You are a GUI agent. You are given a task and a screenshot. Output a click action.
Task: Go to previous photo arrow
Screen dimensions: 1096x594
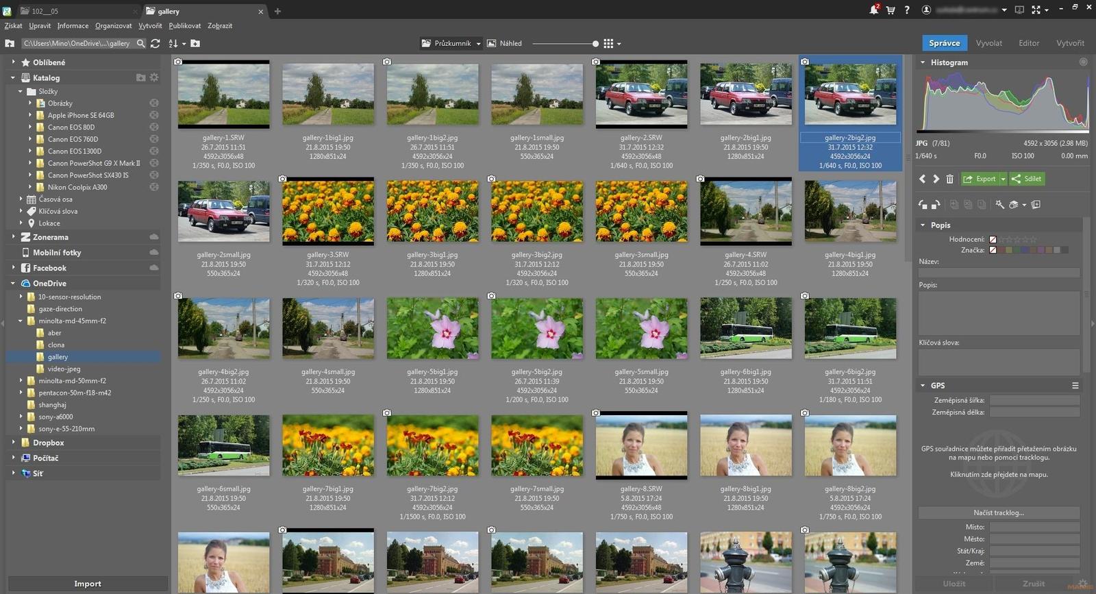pyautogui.click(x=922, y=179)
